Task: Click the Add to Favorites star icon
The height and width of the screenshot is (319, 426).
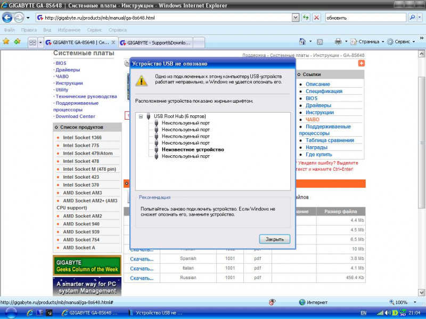Action: point(18,41)
